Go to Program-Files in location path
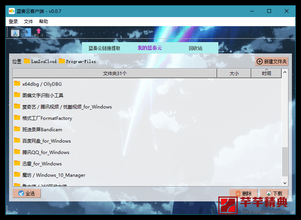Screen dimensions: 301x220 point(81,61)
